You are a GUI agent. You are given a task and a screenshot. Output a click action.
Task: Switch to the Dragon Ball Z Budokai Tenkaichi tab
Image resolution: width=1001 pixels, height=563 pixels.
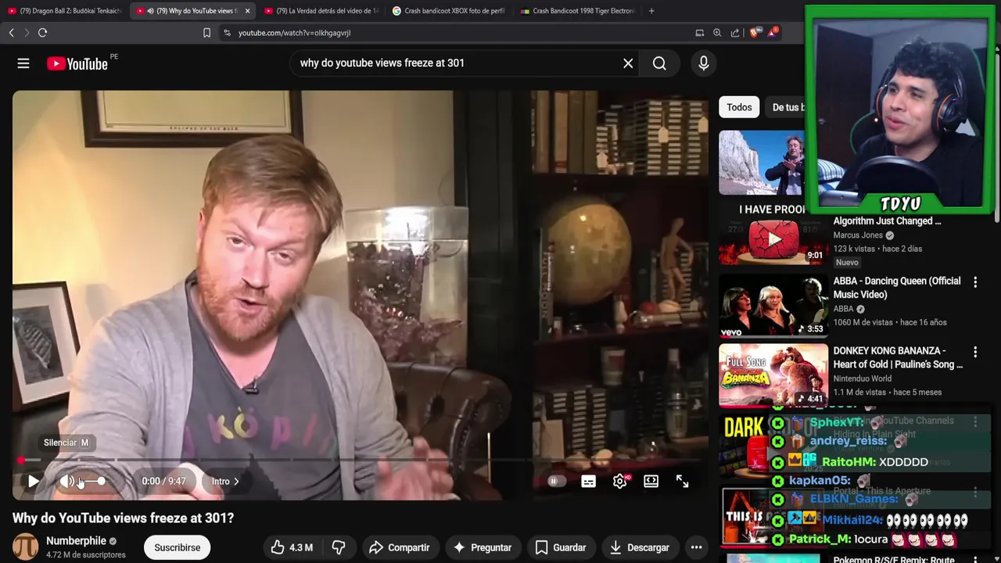click(64, 11)
